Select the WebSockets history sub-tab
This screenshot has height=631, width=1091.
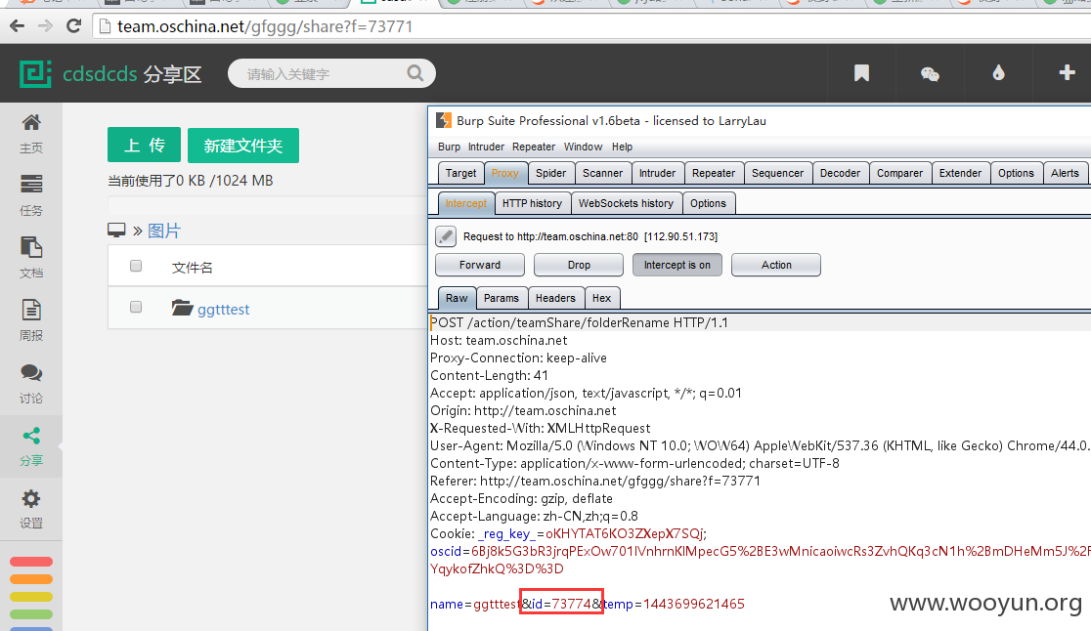626,203
